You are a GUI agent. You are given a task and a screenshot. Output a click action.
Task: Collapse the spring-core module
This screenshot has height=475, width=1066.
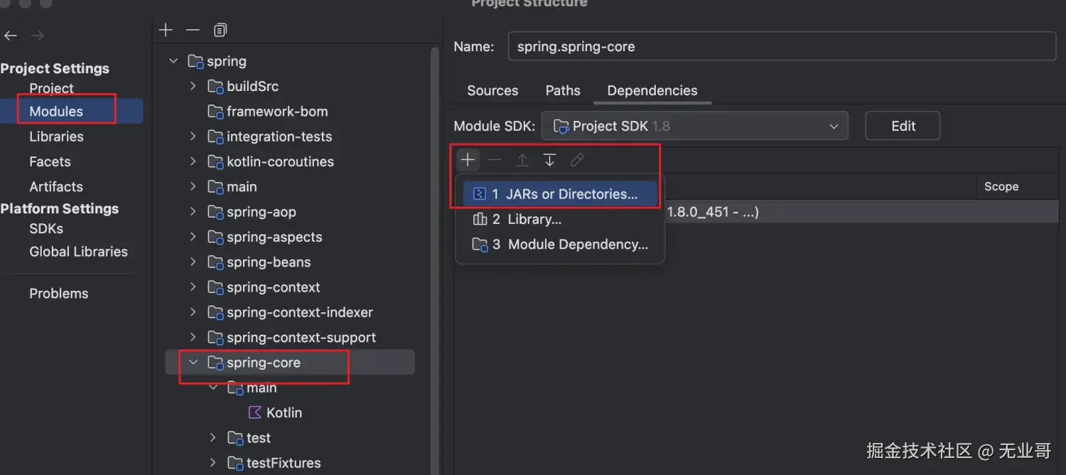(x=193, y=363)
